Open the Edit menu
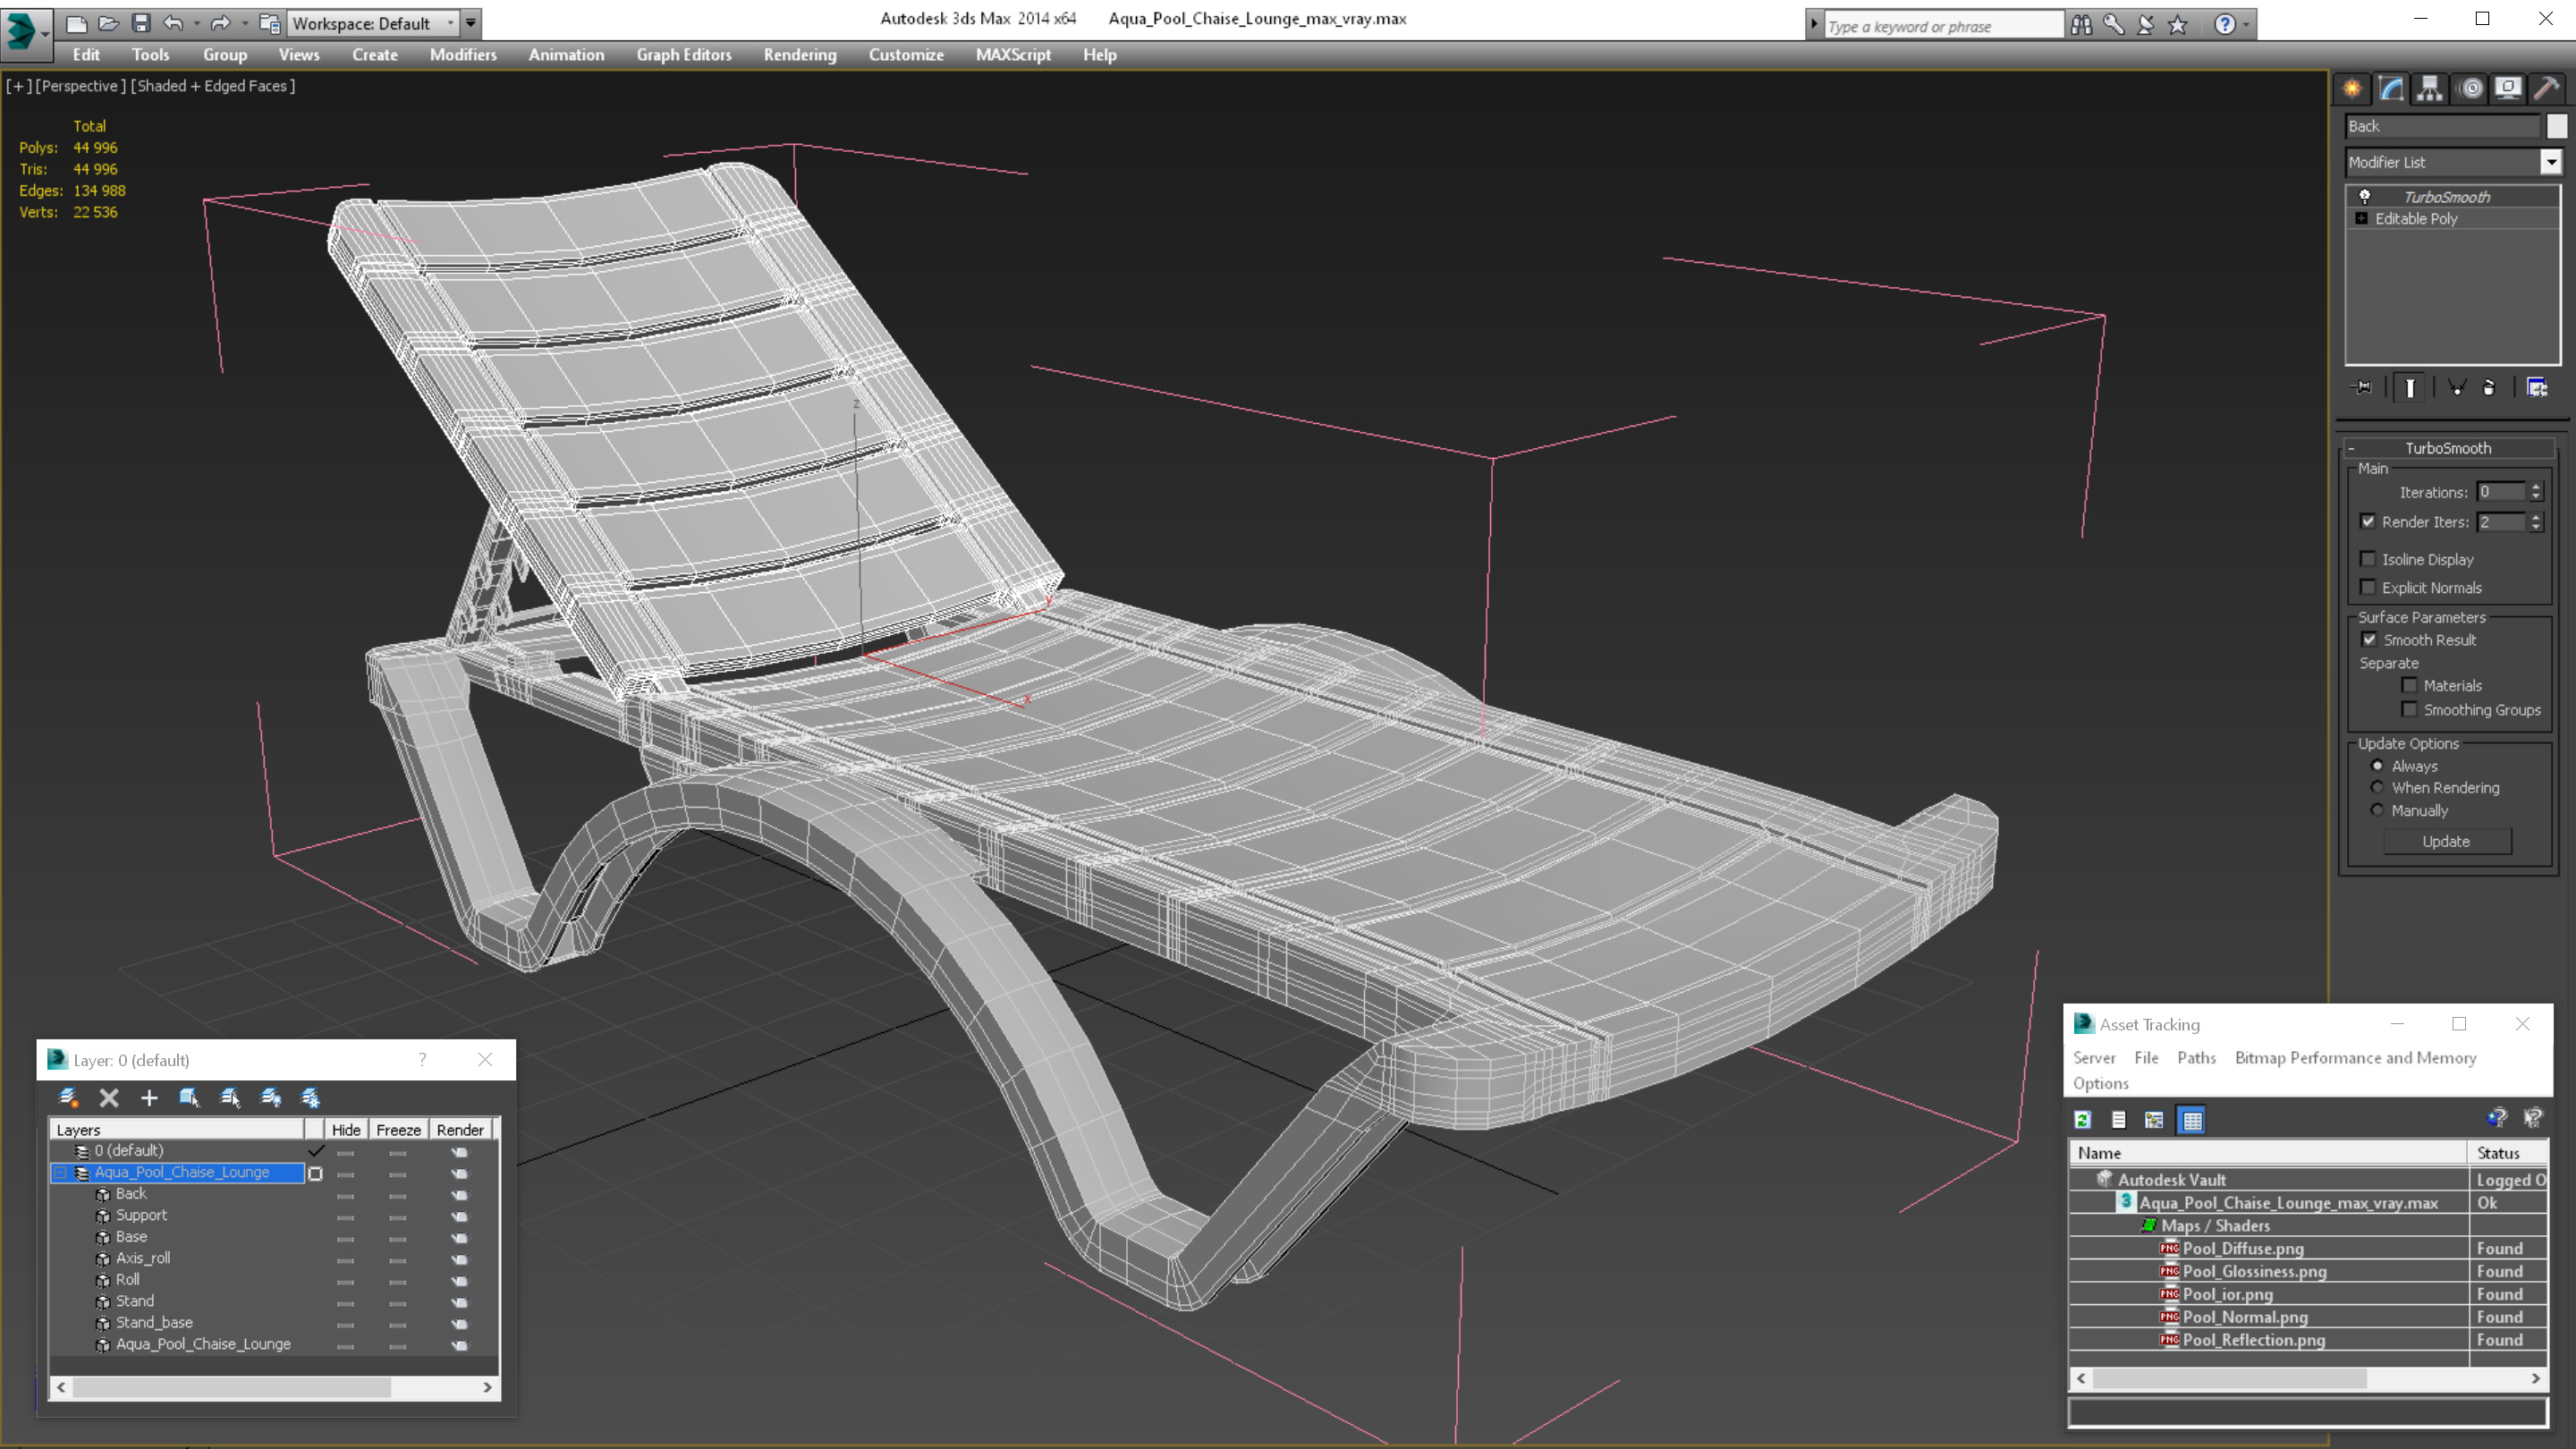This screenshot has width=2576, height=1449. tap(86, 55)
